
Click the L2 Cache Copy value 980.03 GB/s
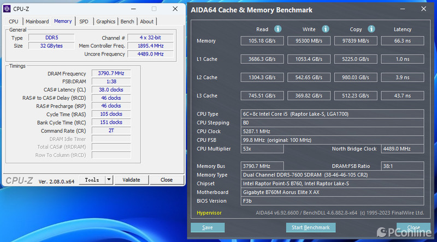coord(356,77)
